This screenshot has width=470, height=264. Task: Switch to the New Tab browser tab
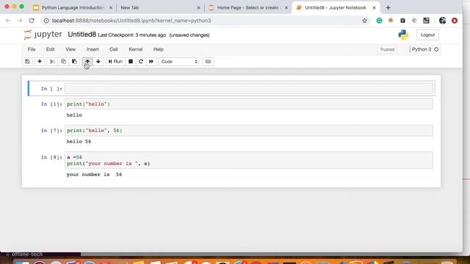(x=129, y=7)
